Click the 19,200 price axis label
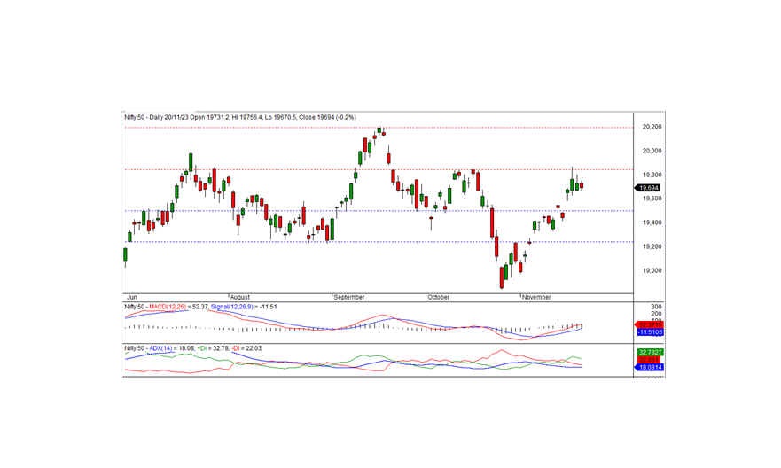Image resolution: width=781 pixels, height=468 pixels. click(652, 247)
